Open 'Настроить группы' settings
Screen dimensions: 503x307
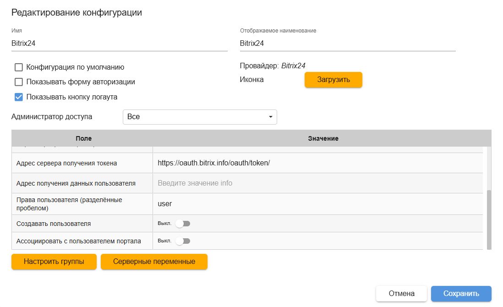(54, 262)
